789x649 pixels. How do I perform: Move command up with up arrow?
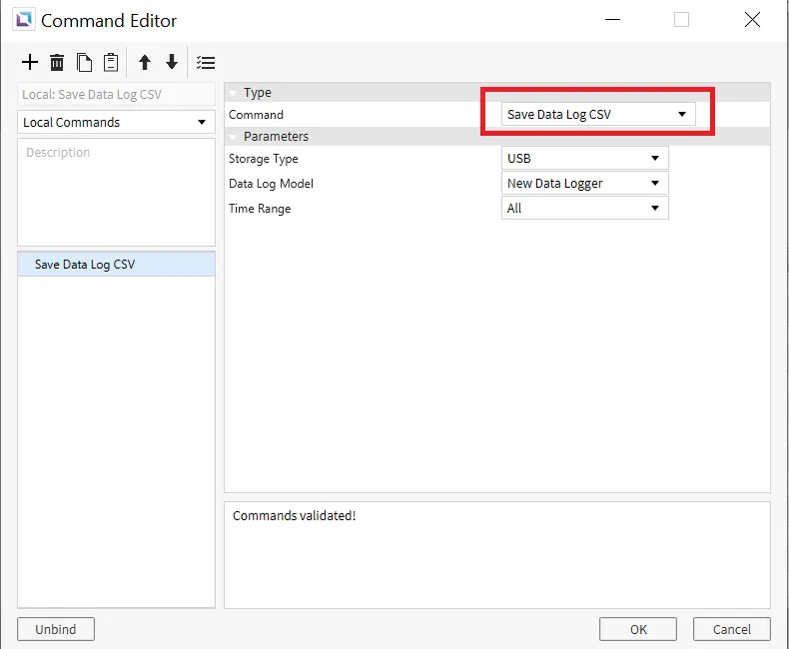pyautogui.click(x=145, y=63)
